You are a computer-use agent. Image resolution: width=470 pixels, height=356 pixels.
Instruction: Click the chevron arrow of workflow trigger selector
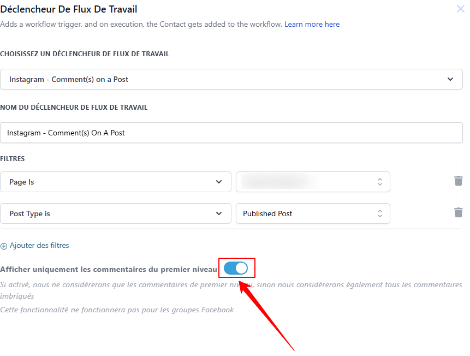[x=450, y=79]
